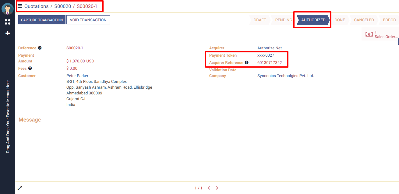The height and width of the screenshot is (194, 399).
Task: Open the Authorize.Net acquirer link
Action: (x=270, y=48)
